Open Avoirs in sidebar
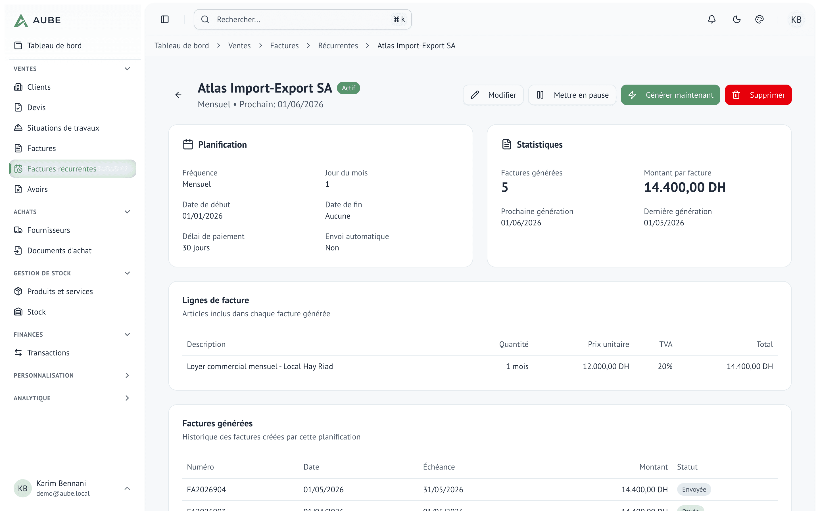 (x=73, y=189)
